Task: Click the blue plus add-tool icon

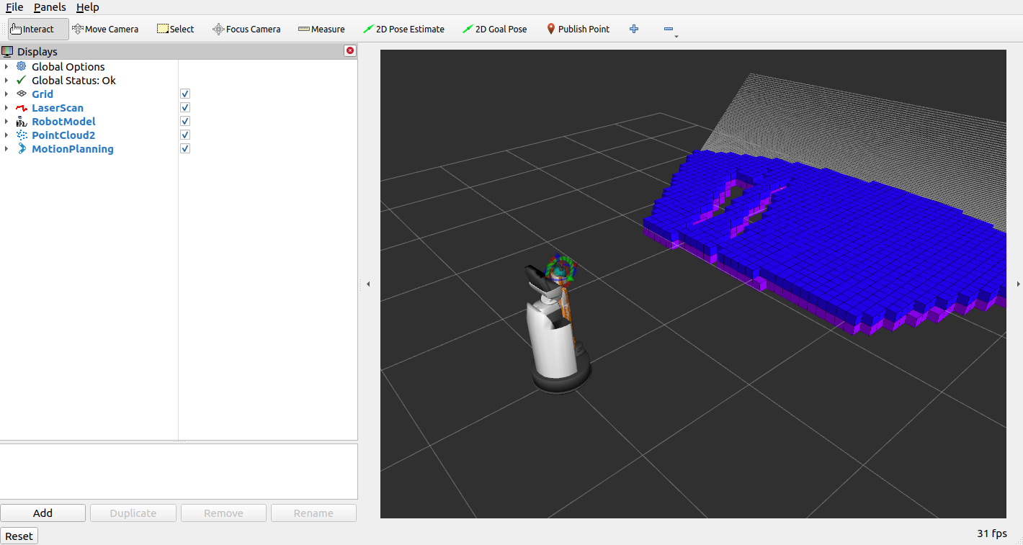Action: 634,29
